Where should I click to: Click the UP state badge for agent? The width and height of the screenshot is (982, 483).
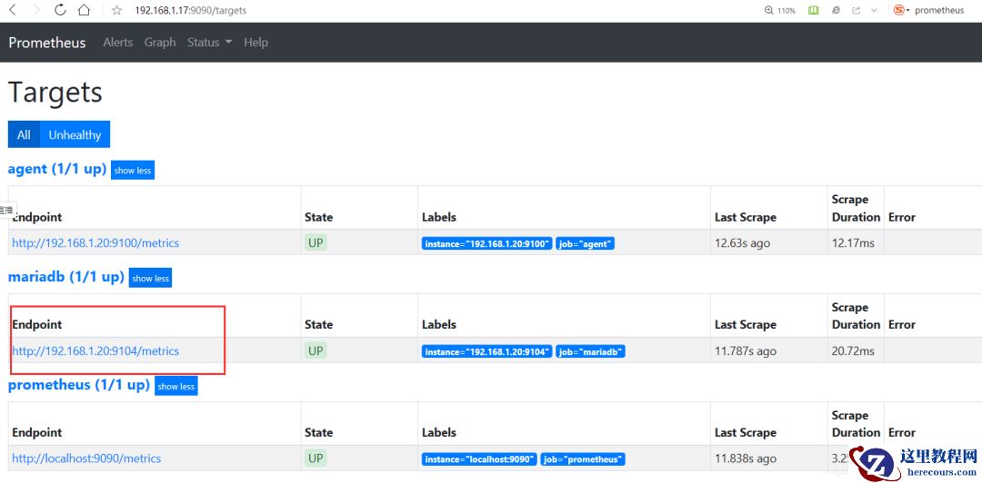tap(316, 242)
